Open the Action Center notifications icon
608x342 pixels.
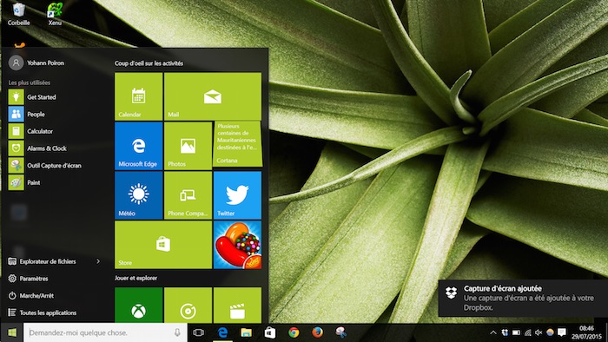(561, 332)
